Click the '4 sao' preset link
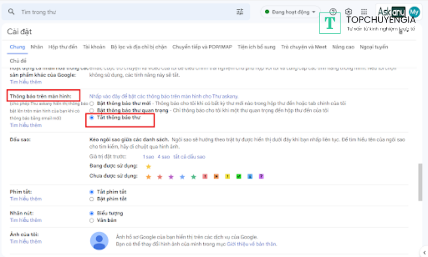428x257 pixels. tap(163, 157)
